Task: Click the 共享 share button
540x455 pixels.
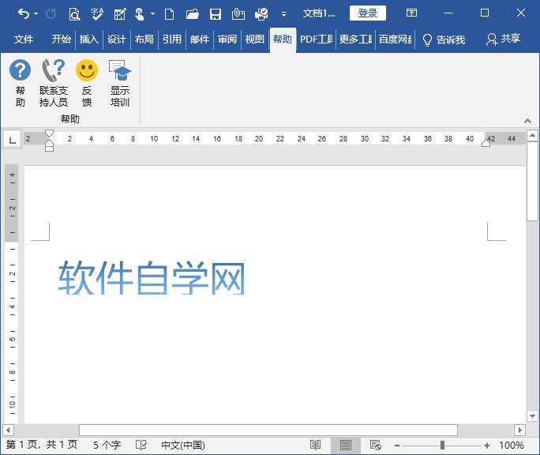Action: point(503,39)
